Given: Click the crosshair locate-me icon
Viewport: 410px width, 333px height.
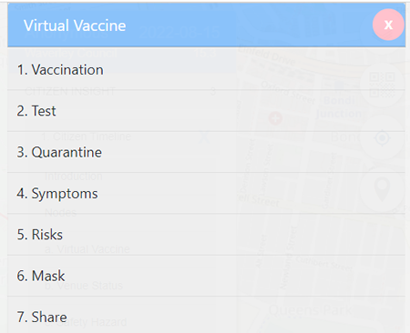Looking at the screenshot, I should [382, 138].
